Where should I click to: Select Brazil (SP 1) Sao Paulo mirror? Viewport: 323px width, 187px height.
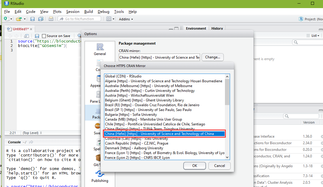click(164, 110)
